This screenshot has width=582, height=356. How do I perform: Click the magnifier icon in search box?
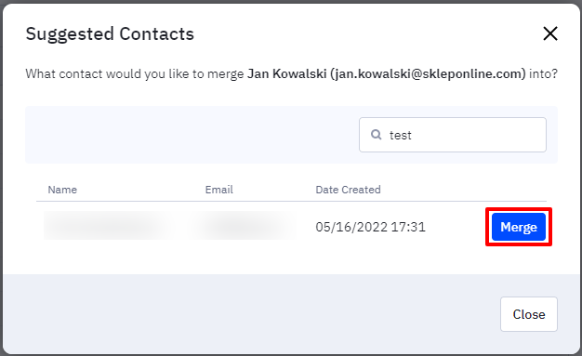pyautogui.click(x=376, y=135)
